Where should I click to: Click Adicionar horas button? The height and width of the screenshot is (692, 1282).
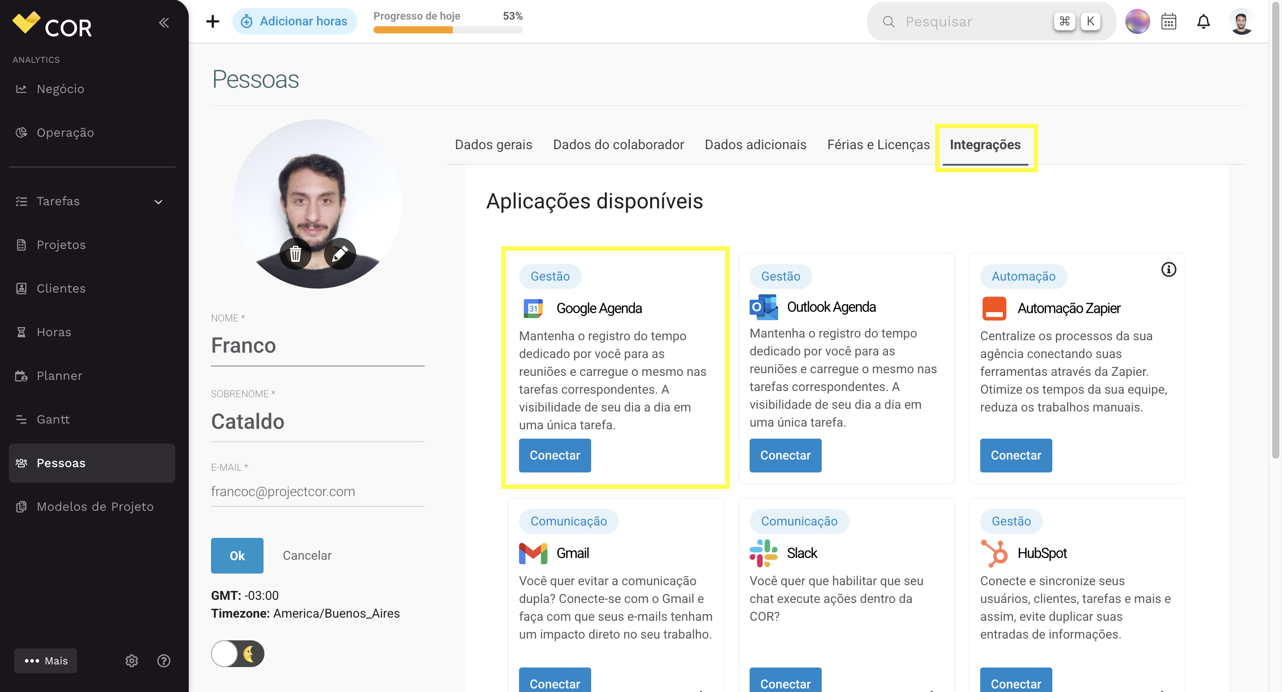[x=295, y=21]
